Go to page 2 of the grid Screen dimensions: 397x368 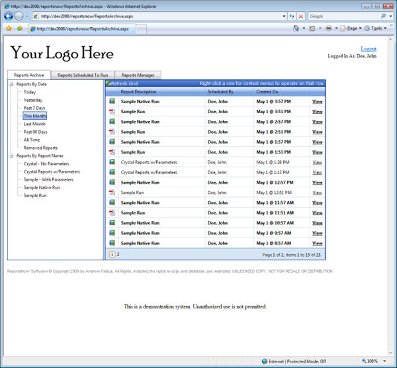click(x=118, y=254)
